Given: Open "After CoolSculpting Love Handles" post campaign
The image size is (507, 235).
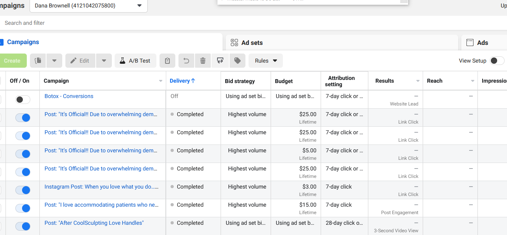Looking at the screenshot, I should click(x=94, y=223).
